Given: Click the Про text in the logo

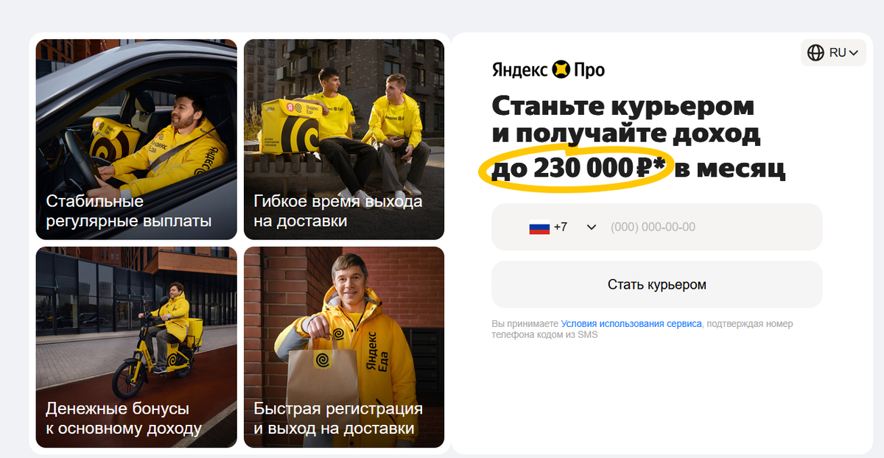Looking at the screenshot, I should pyautogui.click(x=590, y=71).
